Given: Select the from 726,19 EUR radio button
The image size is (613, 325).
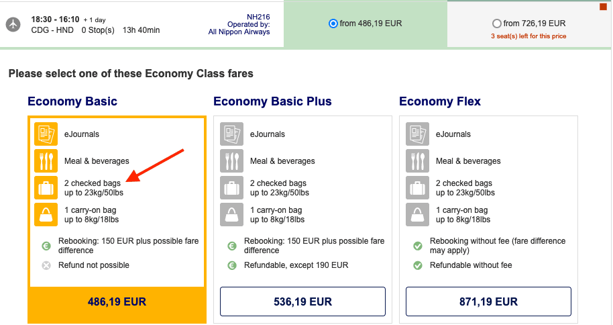Looking at the screenshot, I should [x=497, y=24].
